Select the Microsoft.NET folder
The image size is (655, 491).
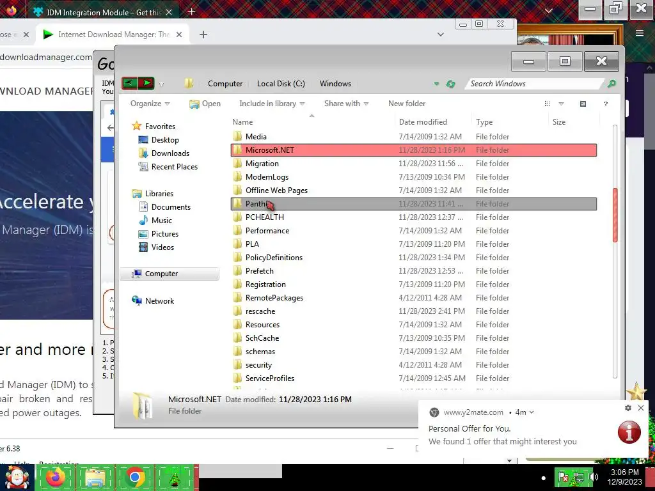click(x=414, y=150)
